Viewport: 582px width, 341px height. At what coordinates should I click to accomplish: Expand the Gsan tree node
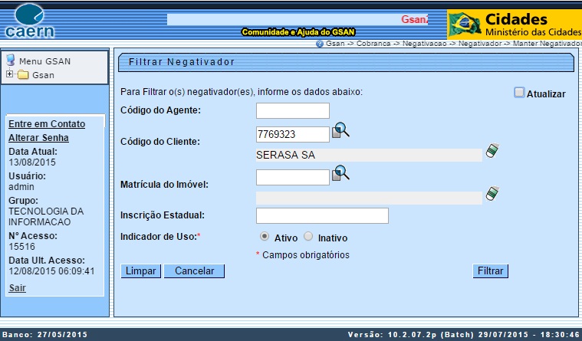[9, 75]
